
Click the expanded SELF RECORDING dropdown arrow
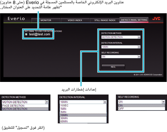point(163,102)
